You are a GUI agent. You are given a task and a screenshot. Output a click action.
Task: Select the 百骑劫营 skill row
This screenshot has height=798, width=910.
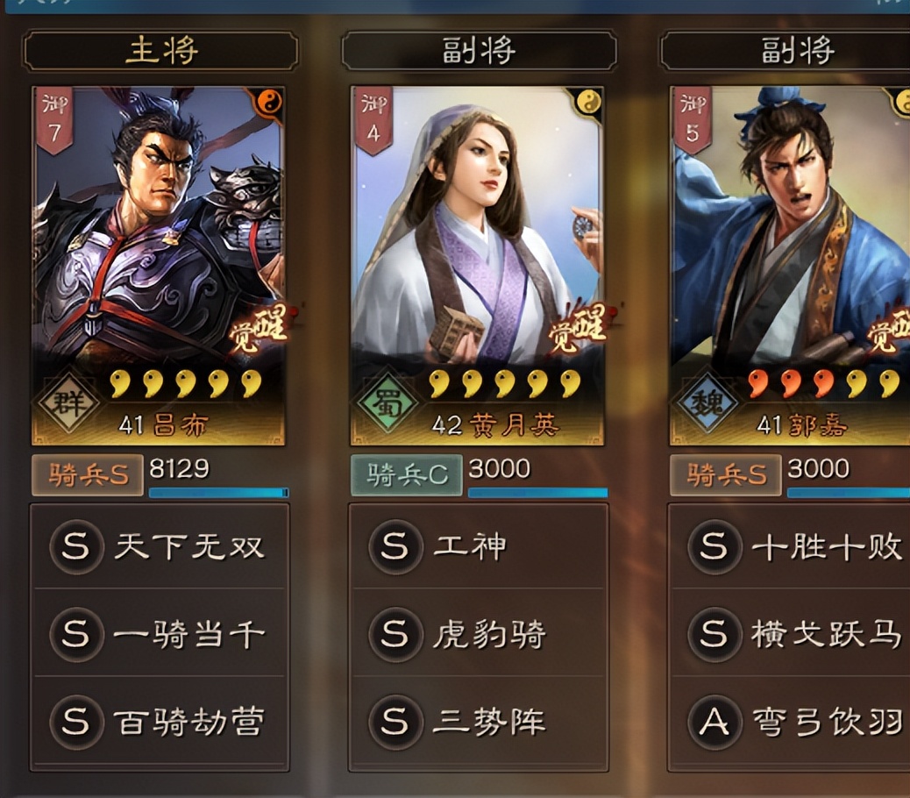click(160, 722)
